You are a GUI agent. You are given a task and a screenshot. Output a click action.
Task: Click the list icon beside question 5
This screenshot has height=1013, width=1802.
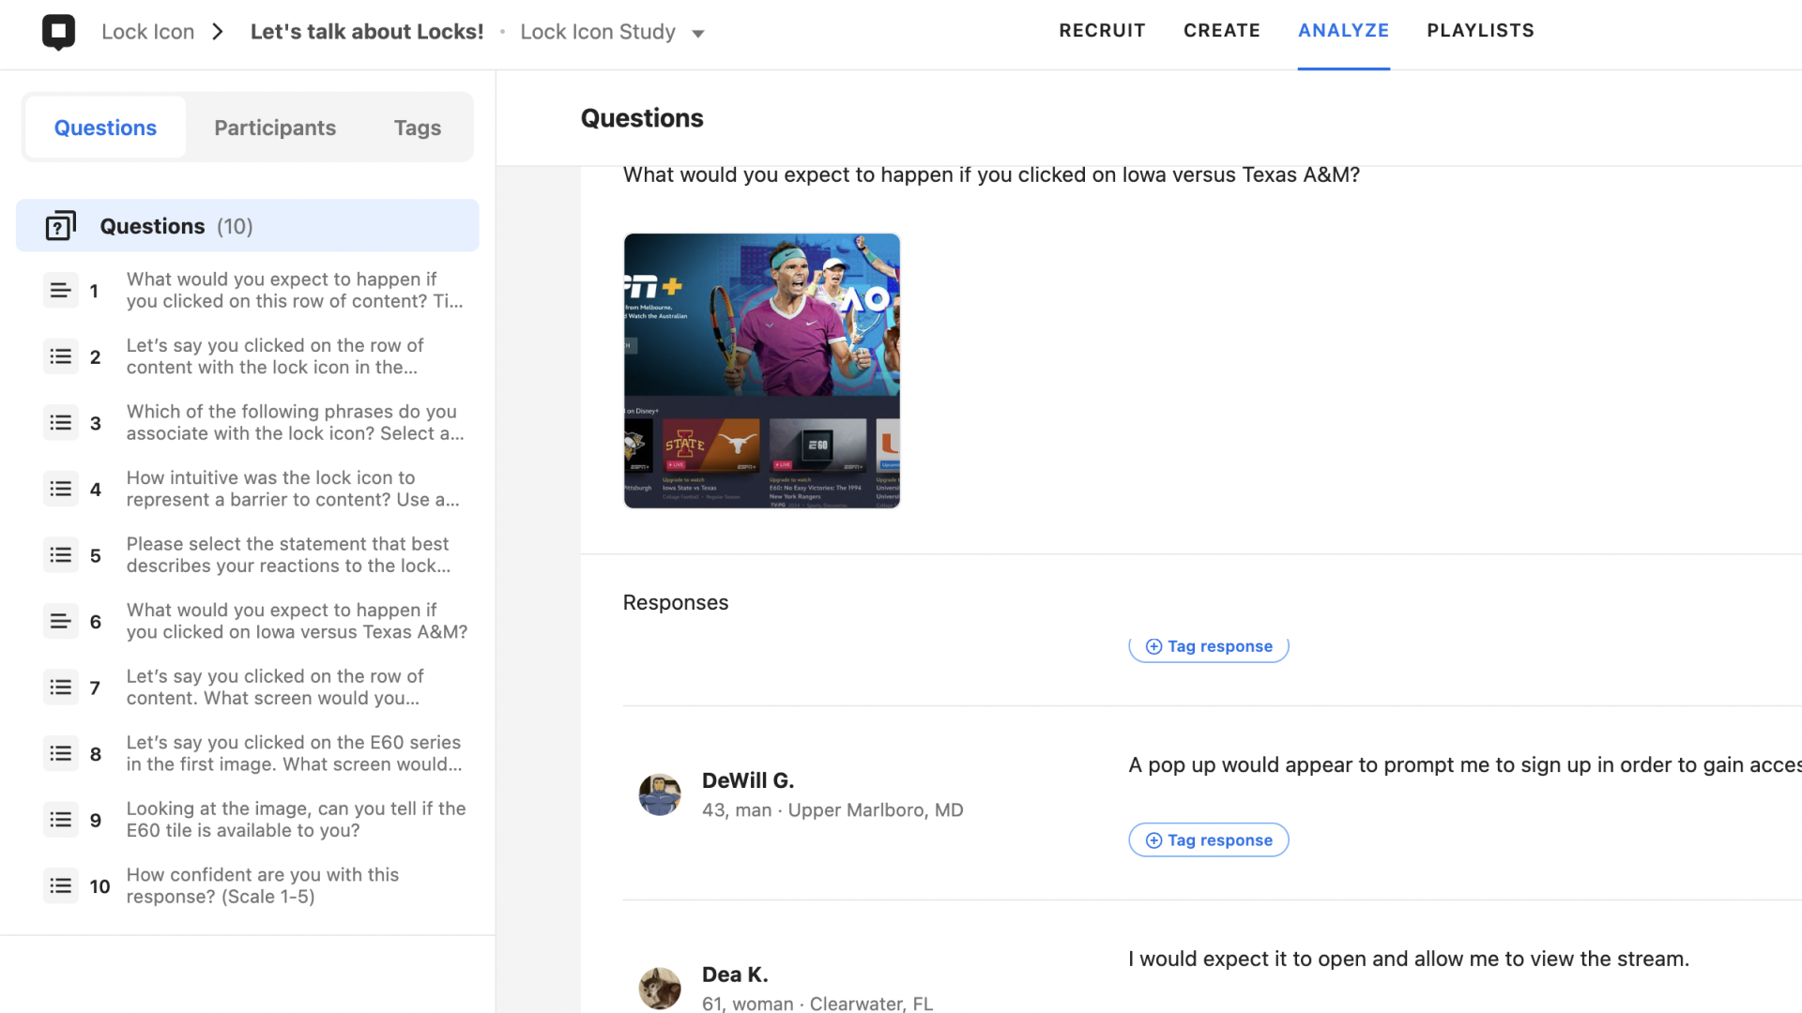click(x=61, y=555)
